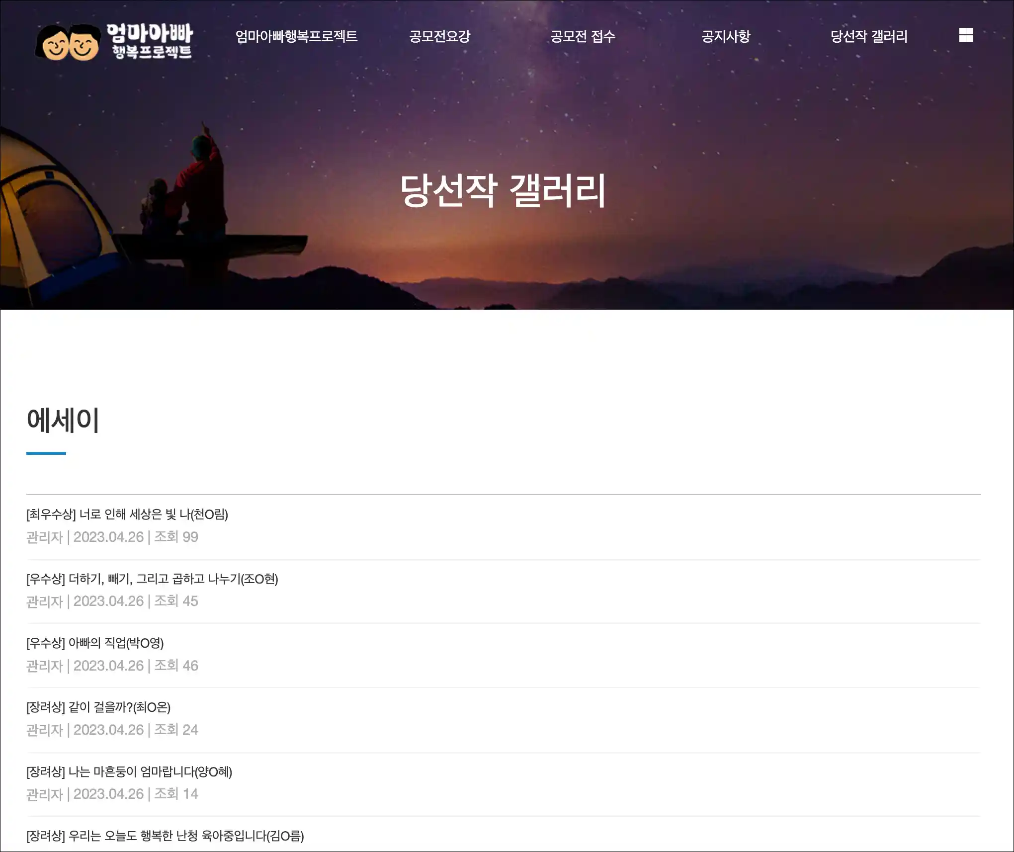Click the metadata line showing 조회 46
Screen dimensions: 1014x852
(112, 666)
